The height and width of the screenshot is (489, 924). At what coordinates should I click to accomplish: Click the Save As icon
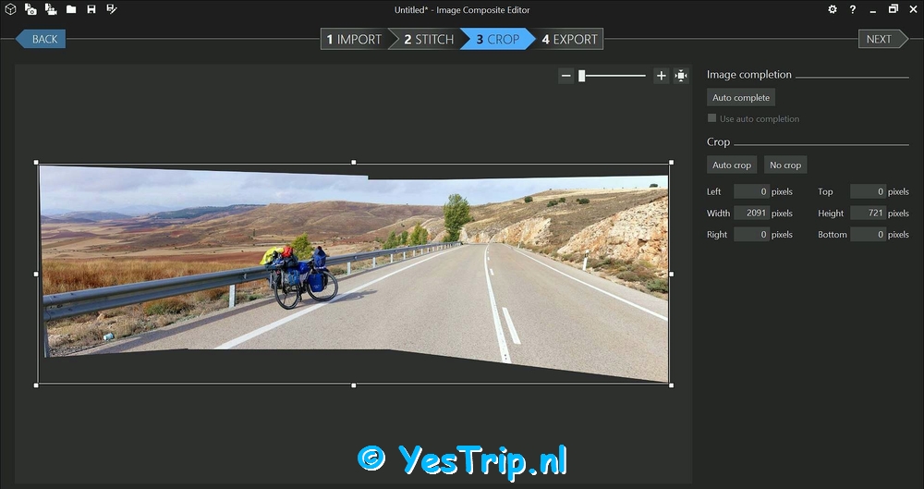pyautogui.click(x=112, y=9)
